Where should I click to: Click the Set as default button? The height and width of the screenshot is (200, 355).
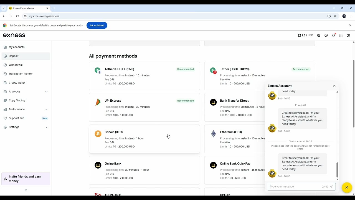[97, 26]
